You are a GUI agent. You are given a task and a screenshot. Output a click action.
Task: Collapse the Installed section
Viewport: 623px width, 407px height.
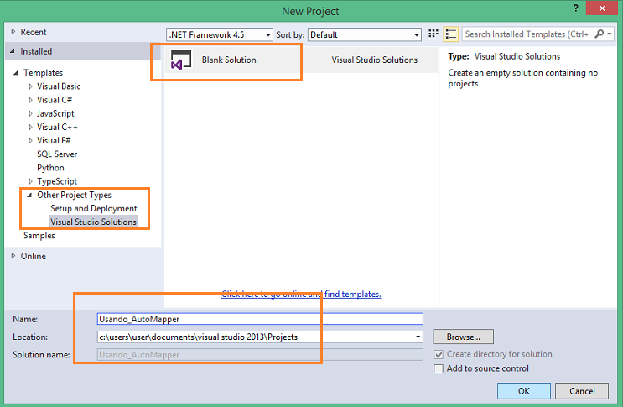click(13, 51)
